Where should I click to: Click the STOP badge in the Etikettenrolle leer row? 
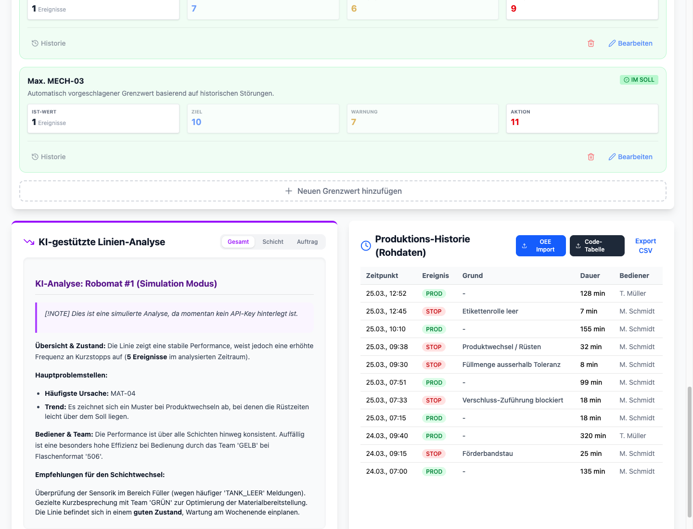click(434, 311)
